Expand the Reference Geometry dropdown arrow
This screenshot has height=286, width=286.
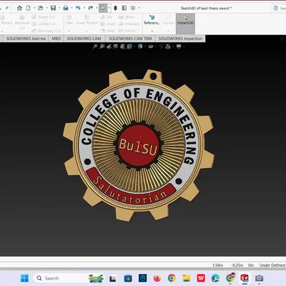(152, 31)
